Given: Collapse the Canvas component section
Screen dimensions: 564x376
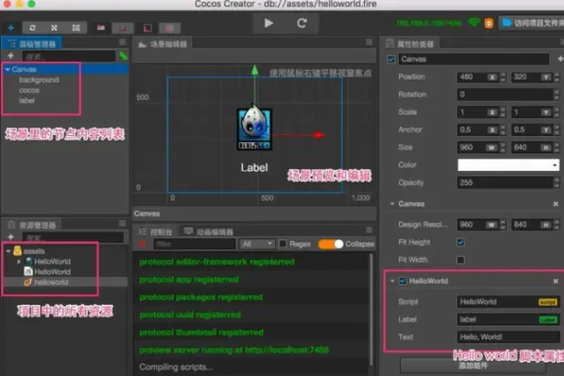Looking at the screenshot, I should coord(392,203).
